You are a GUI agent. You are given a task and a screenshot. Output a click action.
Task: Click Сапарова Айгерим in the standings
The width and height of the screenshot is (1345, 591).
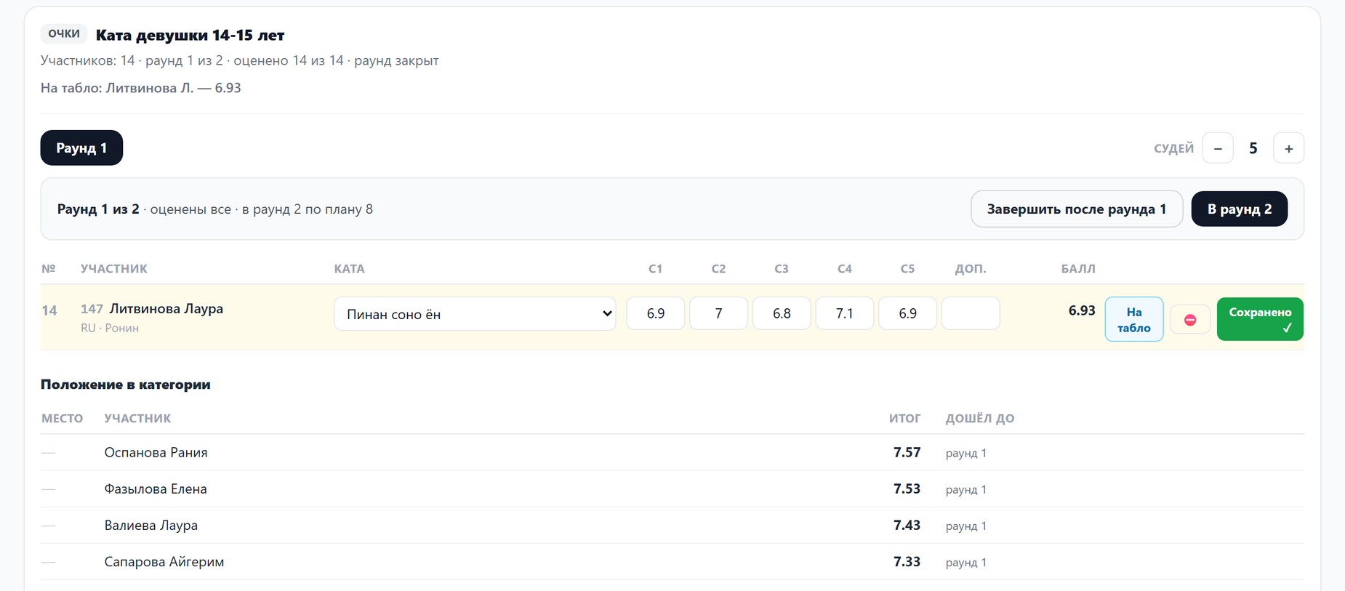point(164,562)
